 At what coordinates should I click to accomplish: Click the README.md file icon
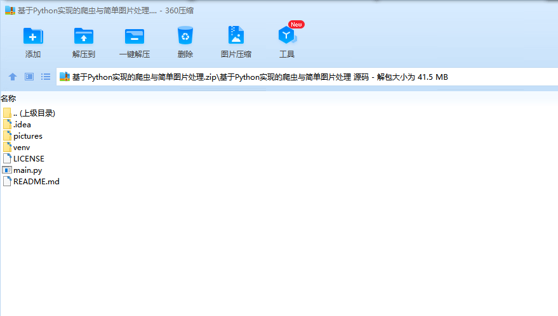tap(7, 181)
